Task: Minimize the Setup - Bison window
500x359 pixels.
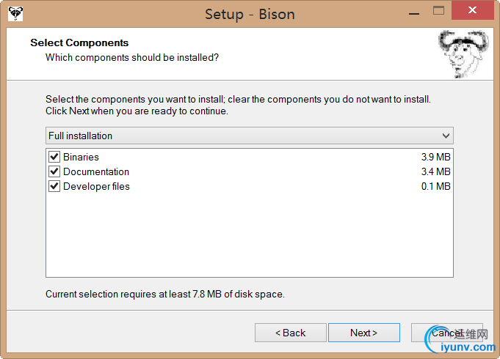Action: click(x=414, y=14)
